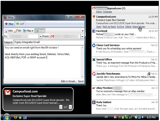This screenshot has height=121, width=160.
Task: Click the Campusfood.com pizza icon
Action: [x=94, y=17]
